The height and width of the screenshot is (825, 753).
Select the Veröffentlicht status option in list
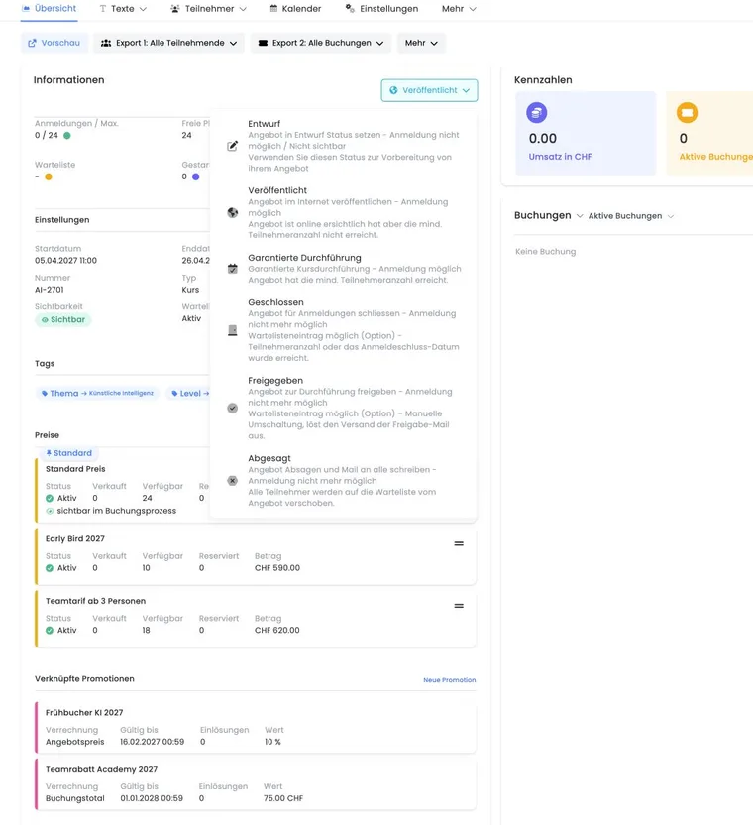[x=344, y=212]
